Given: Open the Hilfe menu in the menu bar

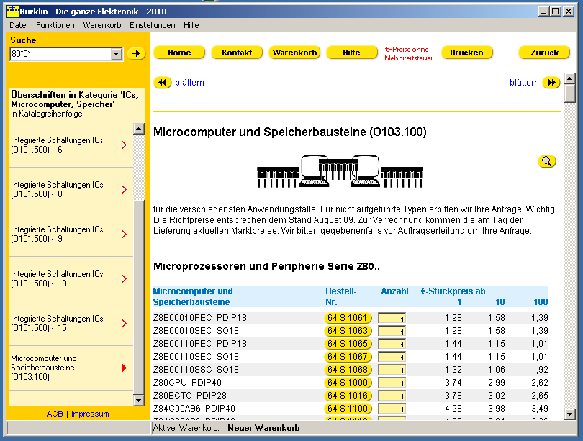Looking at the screenshot, I should 191,25.
